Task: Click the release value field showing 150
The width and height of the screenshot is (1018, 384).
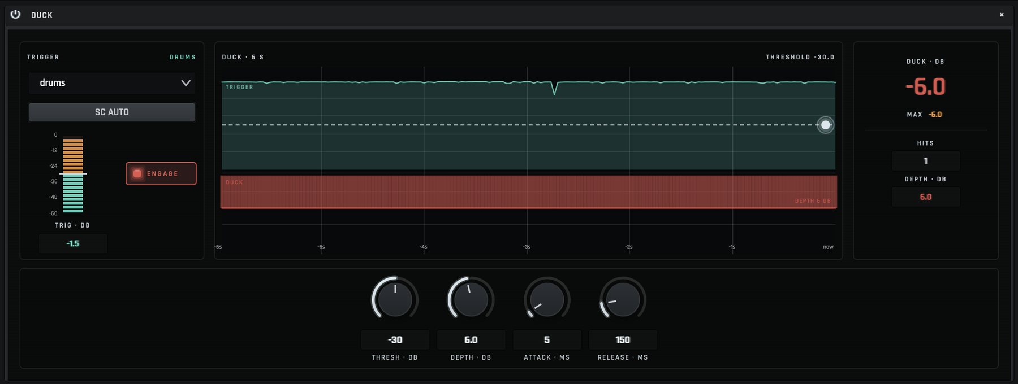Action: [623, 340]
